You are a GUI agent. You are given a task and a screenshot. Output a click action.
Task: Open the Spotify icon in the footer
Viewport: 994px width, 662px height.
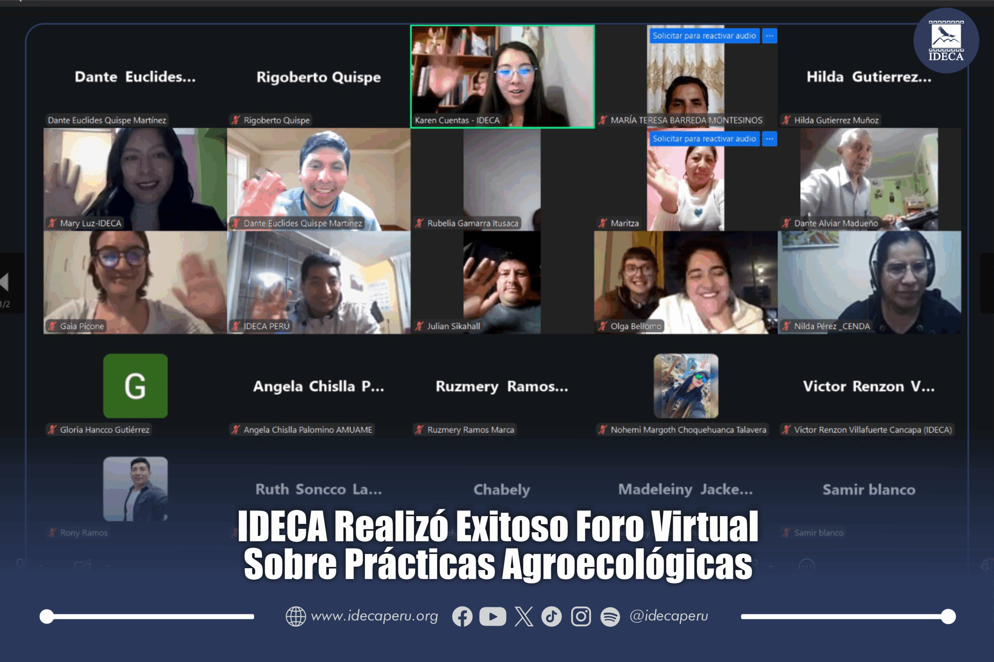[610, 616]
